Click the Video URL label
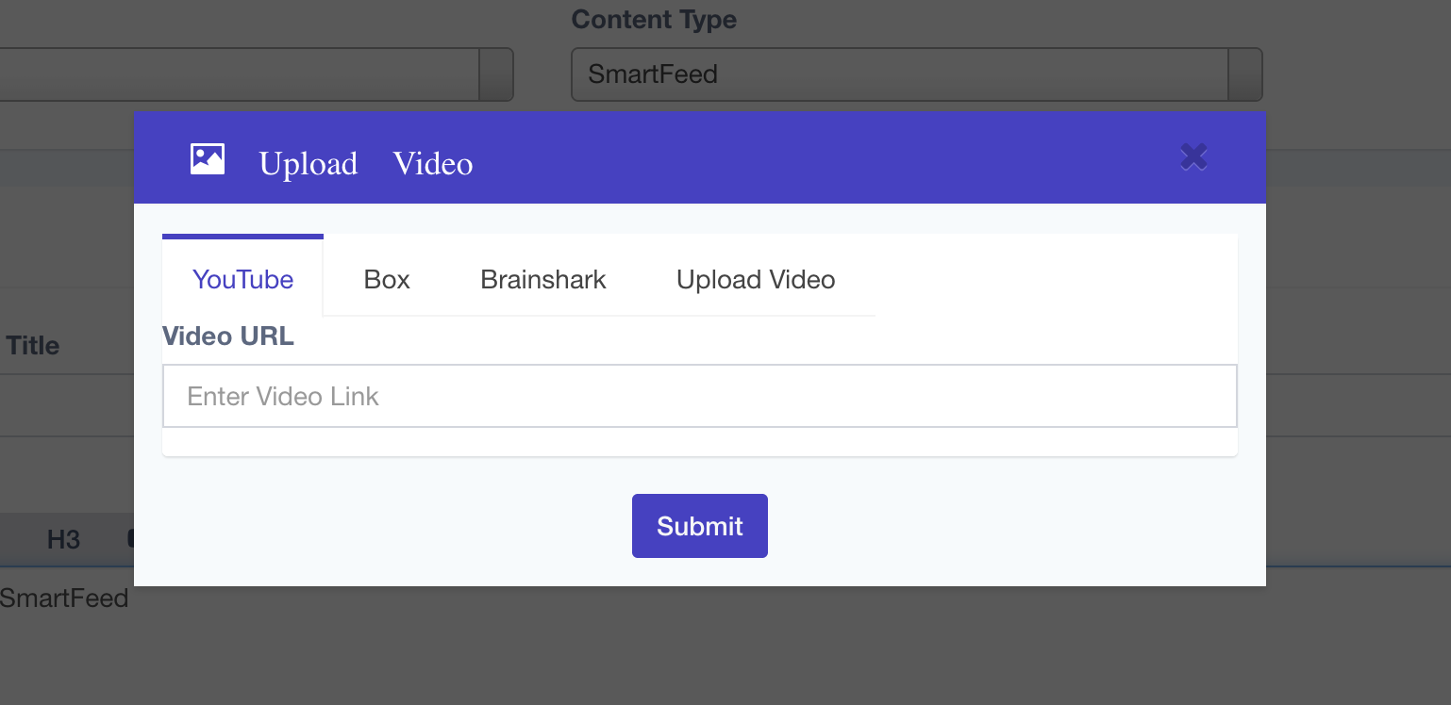Image resolution: width=1451 pixels, height=705 pixels. click(x=228, y=336)
